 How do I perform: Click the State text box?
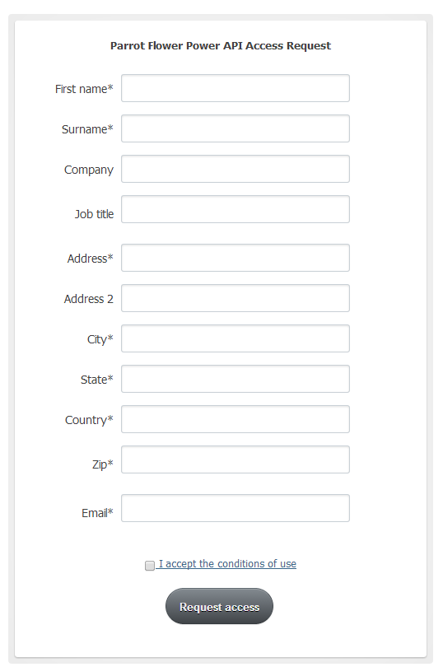(235, 379)
